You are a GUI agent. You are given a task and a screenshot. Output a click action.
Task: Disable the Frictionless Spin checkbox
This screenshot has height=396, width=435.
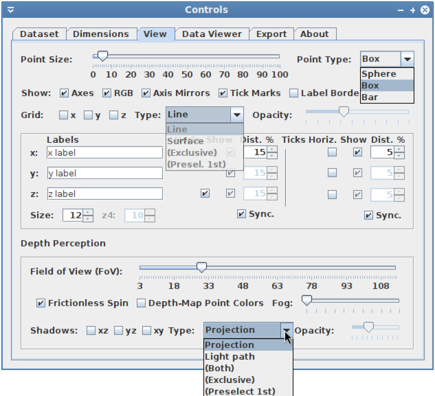[41, 303]
